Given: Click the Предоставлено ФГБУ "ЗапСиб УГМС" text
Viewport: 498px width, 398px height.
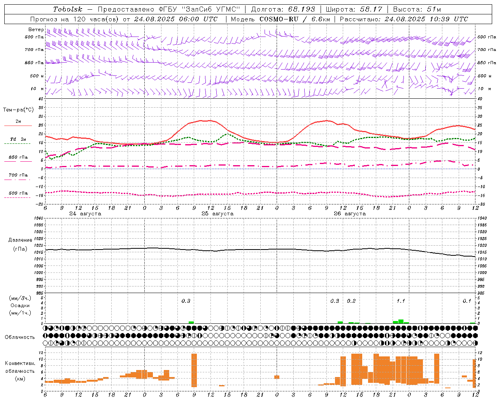Looking at the screenshot, I should click(x=169, y=9).
